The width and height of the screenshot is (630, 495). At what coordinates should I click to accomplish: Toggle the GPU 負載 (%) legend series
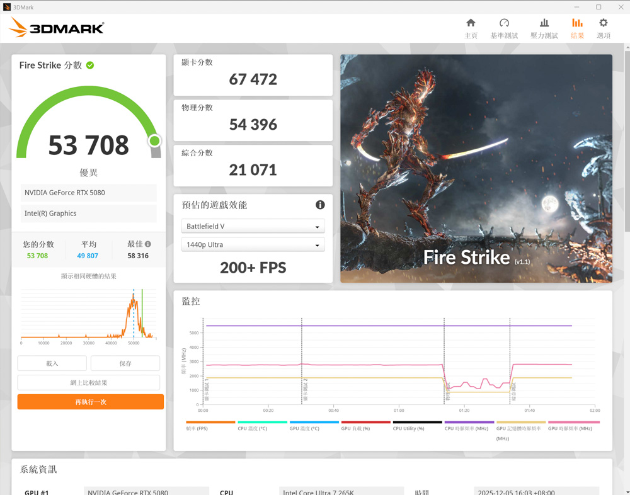tap(355, 428)
